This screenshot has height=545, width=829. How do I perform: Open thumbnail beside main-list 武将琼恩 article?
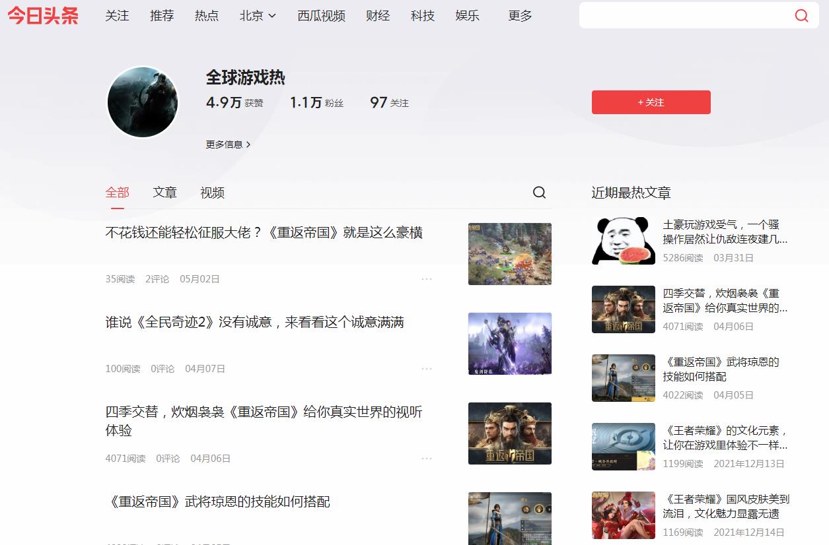click(x=510, y=519)
